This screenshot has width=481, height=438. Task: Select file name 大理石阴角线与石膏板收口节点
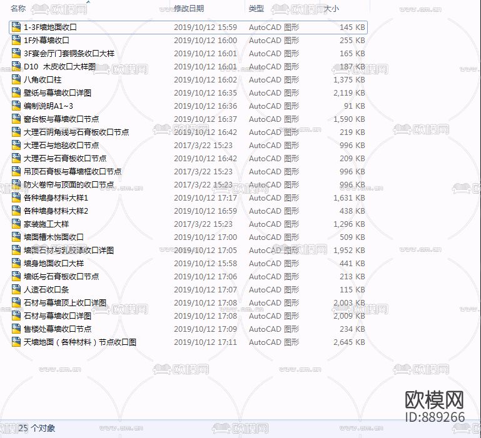pyautogui.click(x=76, y=132)
